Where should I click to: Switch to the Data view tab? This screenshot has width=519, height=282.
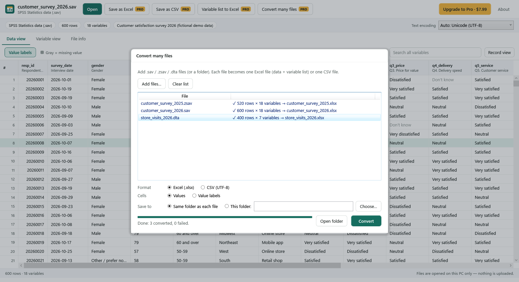pyautogui.click(x=16, y=39)
